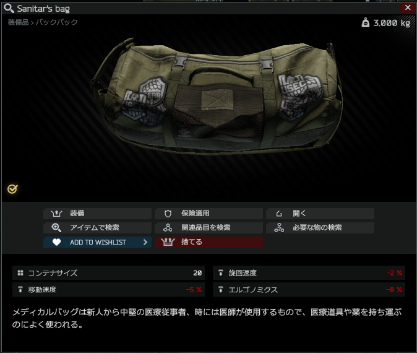This screenshot has width=417, height=353.
Task: Click the heart icon on ADD TO WISHLIST
Action: (56, 242)
